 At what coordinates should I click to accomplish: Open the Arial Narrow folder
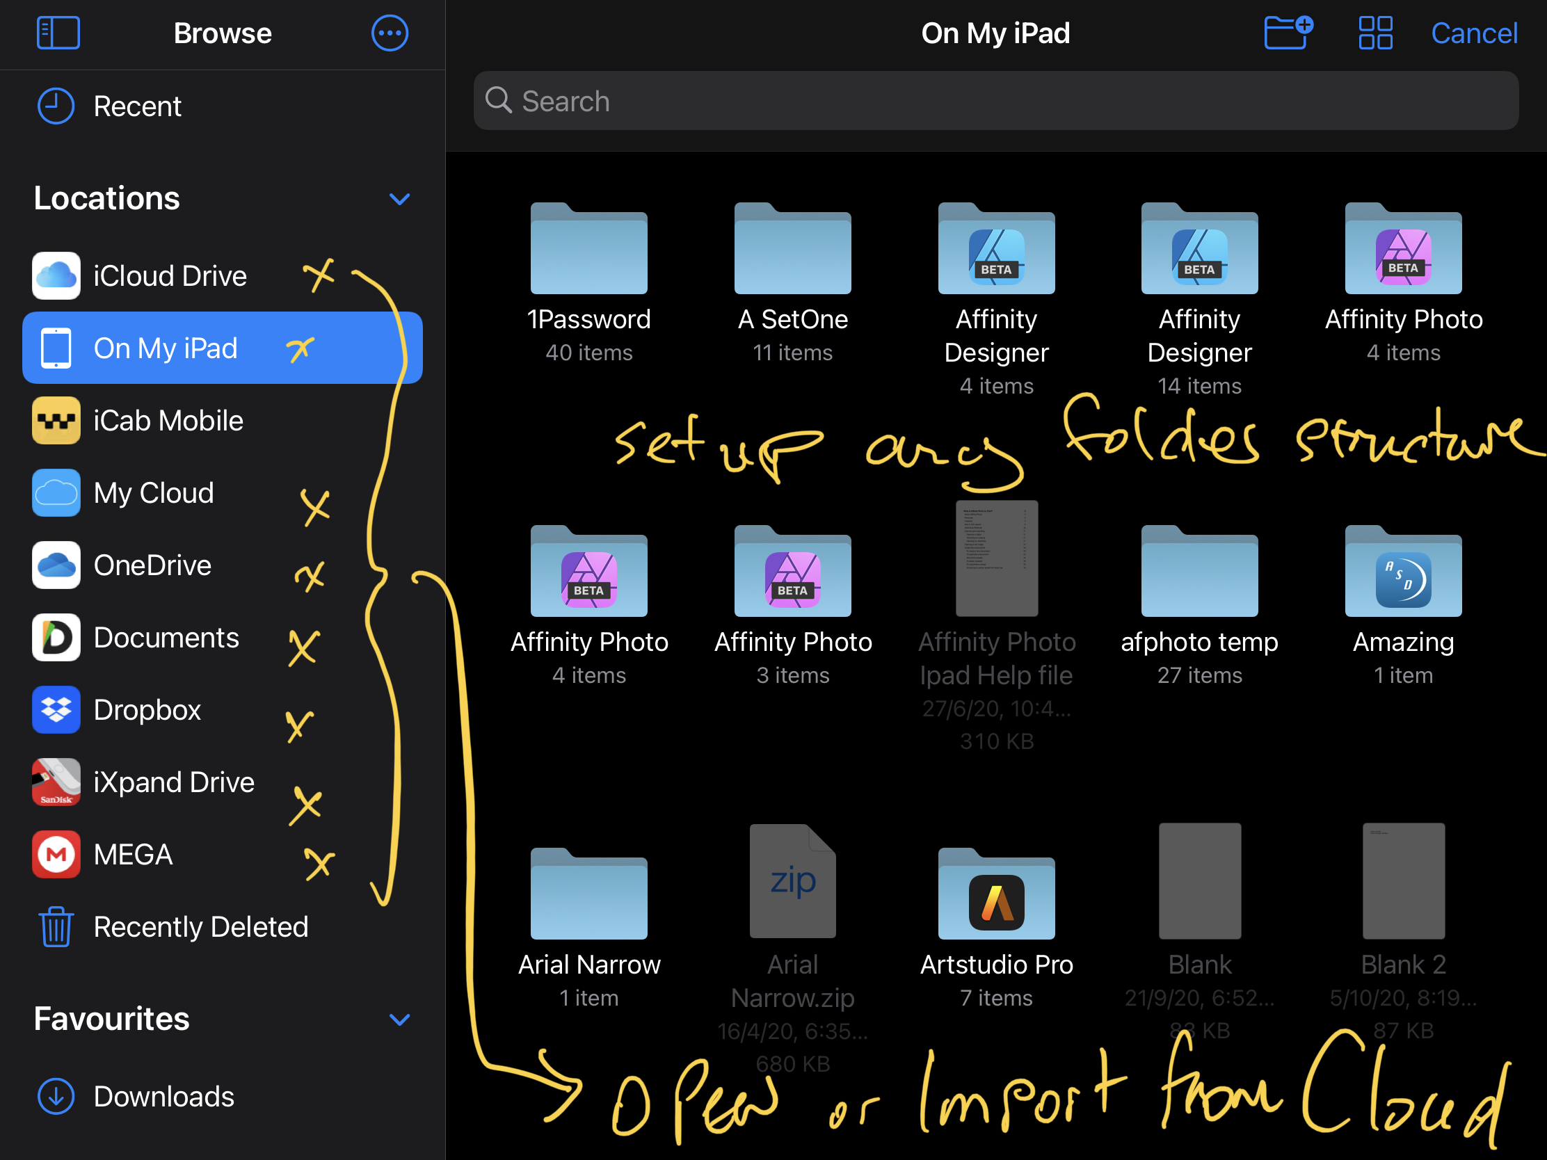coord(589,894)
